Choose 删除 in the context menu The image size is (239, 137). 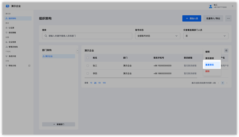207,71
